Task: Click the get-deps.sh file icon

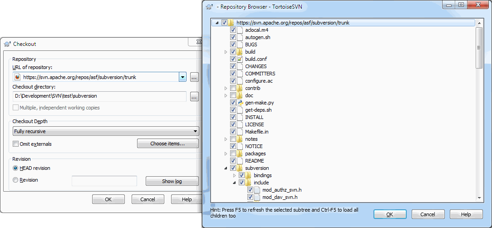Action: [240, 110]
